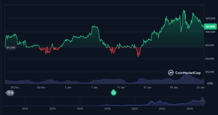Click the 7 Jan date label
Image resolution: width=218 pixels, height=115 pixels.
tap(94, 87)
